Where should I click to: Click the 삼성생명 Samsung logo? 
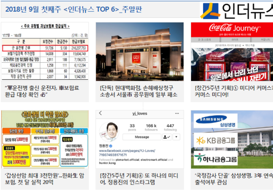click(216, 121)
